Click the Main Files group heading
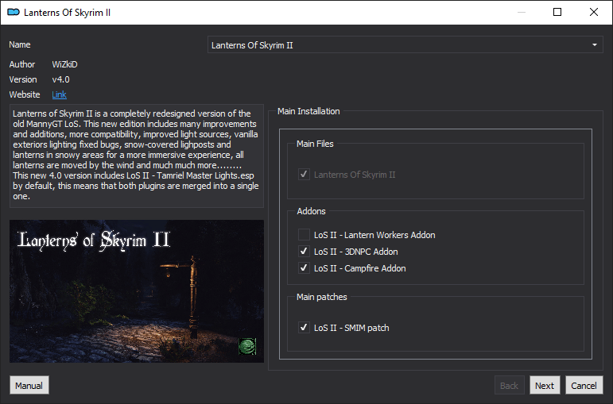The height and width of the screenshot is (404, 613). click(x=315, y=144)
